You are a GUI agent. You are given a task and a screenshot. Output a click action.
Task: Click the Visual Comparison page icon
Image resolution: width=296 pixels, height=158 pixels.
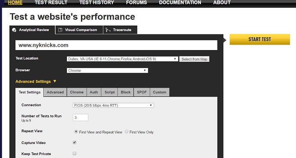[60, 30]
